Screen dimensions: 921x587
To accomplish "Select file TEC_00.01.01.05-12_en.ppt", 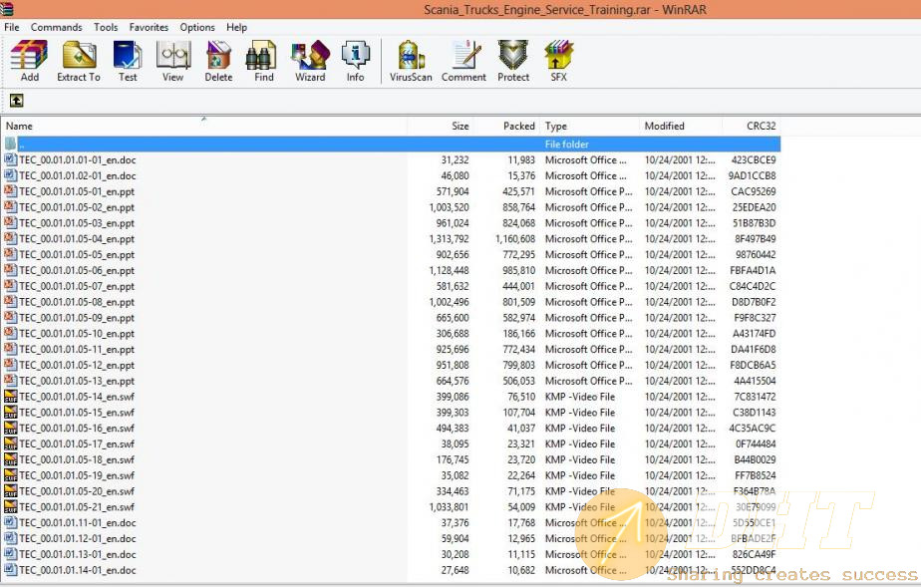I will point(391,365).
